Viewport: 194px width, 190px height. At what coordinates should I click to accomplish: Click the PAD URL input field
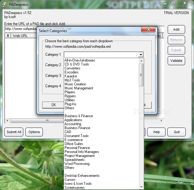click(x=21, y=29)
